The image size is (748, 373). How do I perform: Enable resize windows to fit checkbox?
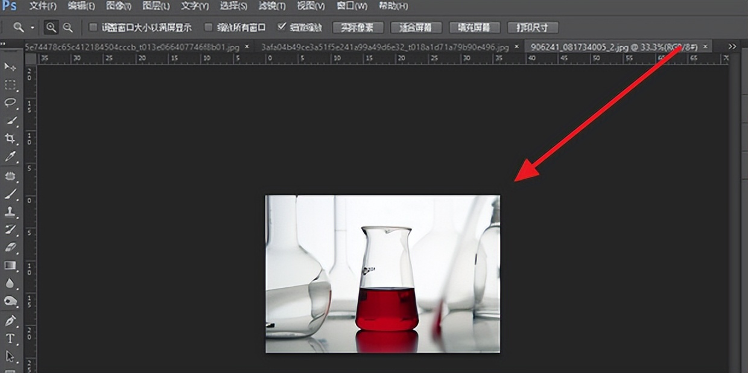coord(92,27)
